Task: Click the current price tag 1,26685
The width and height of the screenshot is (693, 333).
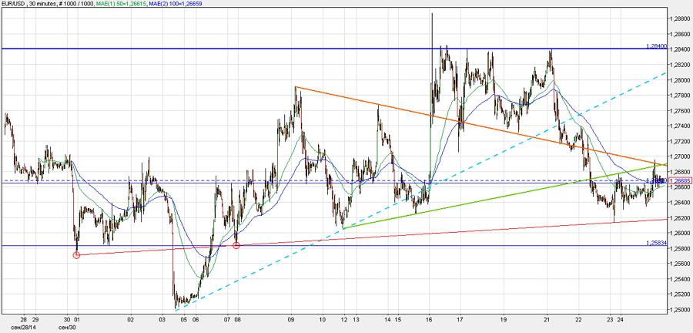Action: 680,180
